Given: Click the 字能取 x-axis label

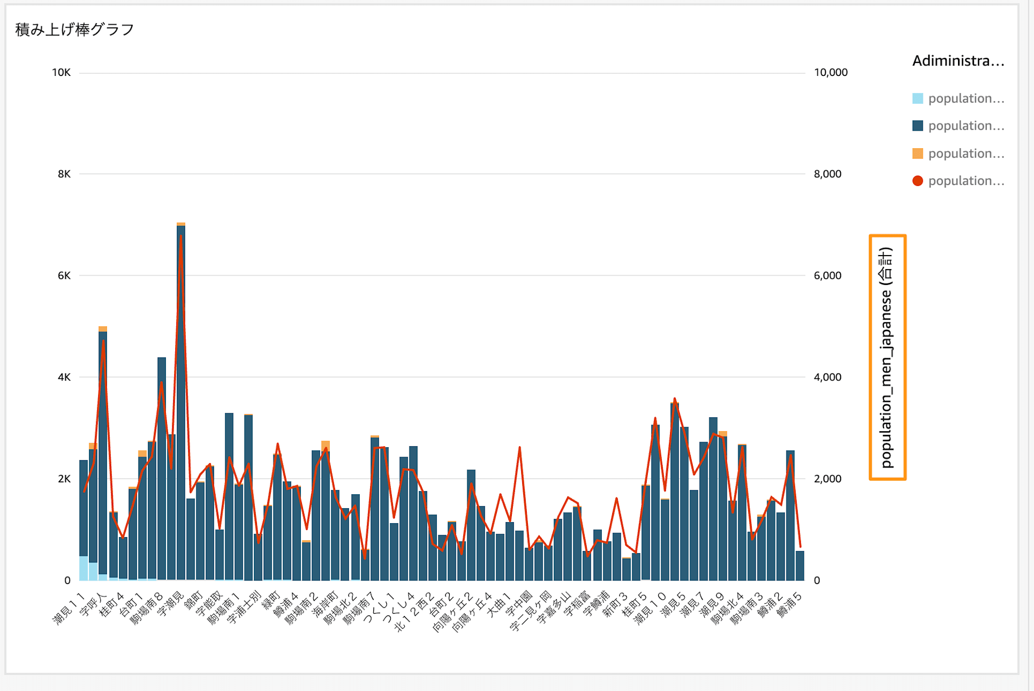Looking at the screenshot, I should point(209,604).
